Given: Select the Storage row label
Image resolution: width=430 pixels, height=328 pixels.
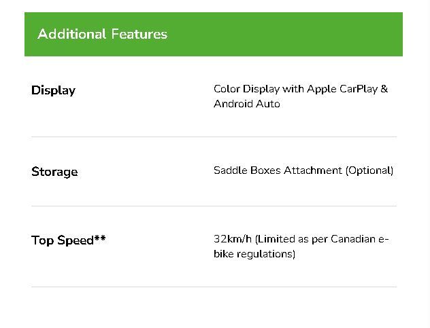Looking at the screenshot, I should click(54, 172).
